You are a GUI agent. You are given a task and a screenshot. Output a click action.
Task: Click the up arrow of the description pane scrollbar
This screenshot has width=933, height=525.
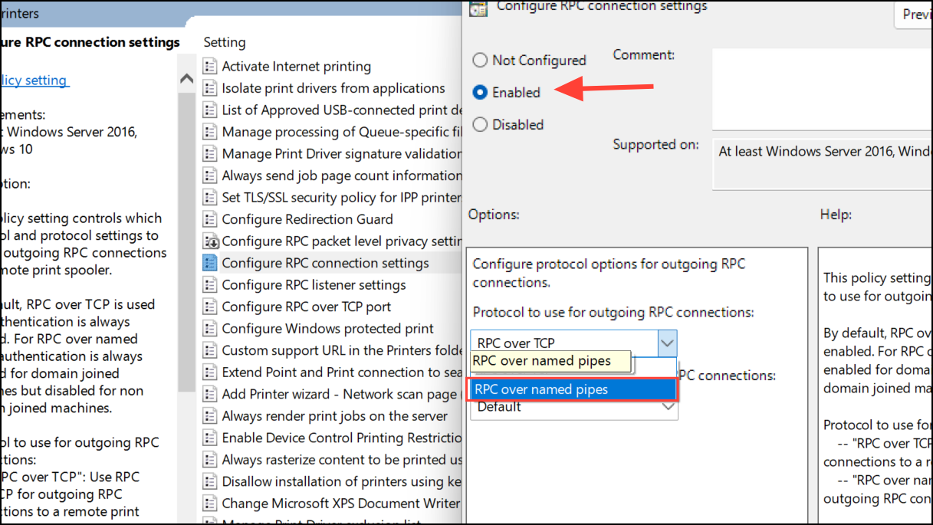point(186,78)
